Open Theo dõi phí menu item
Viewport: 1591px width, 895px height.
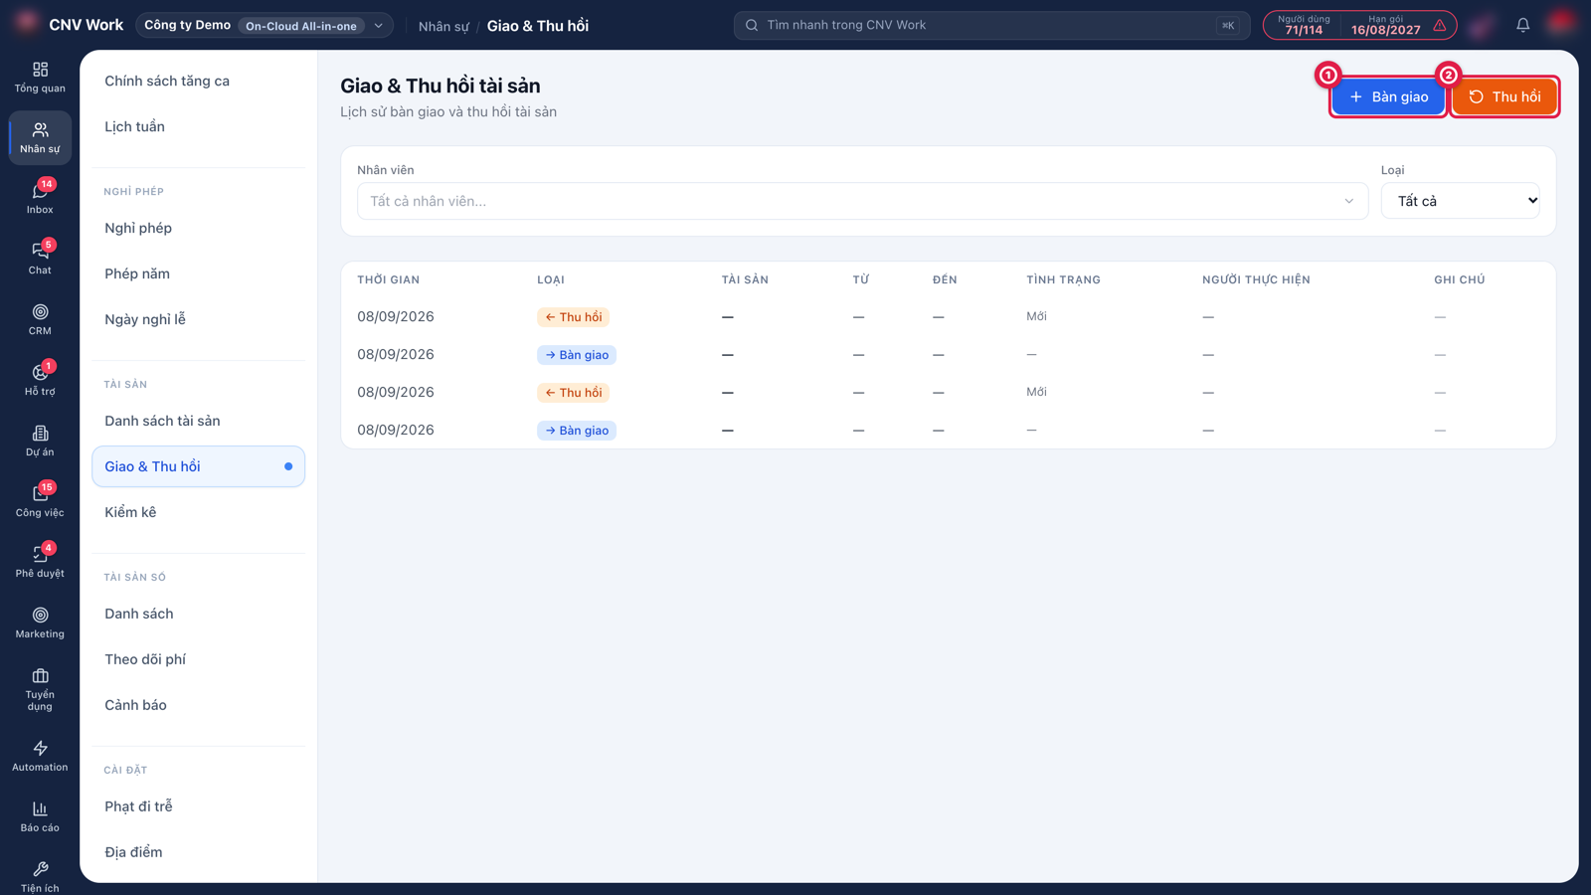coord(145,659)
